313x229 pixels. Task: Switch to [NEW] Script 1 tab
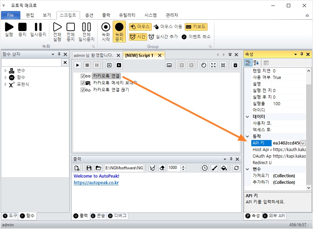point(139,55)
